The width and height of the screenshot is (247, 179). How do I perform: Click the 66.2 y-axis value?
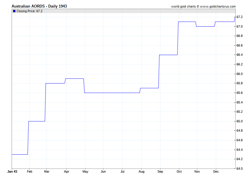point(239,64)
